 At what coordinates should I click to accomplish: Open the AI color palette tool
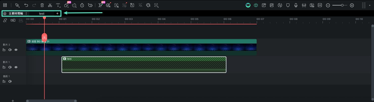(x=148, y=5)
